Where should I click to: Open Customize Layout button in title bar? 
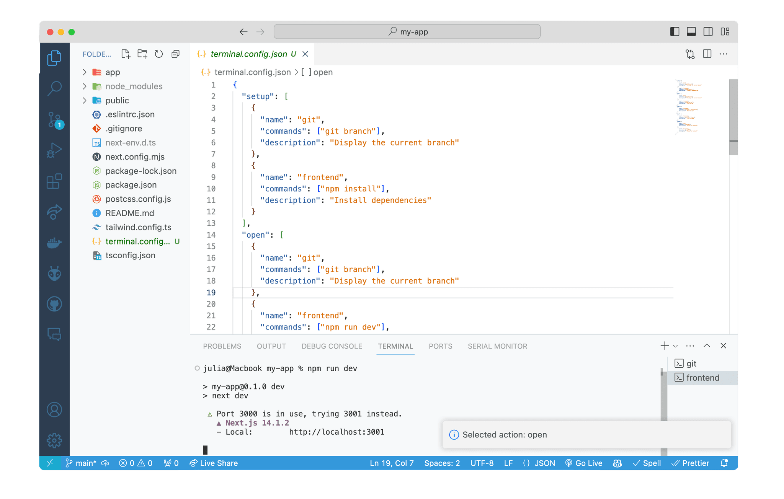coord(725,32)
